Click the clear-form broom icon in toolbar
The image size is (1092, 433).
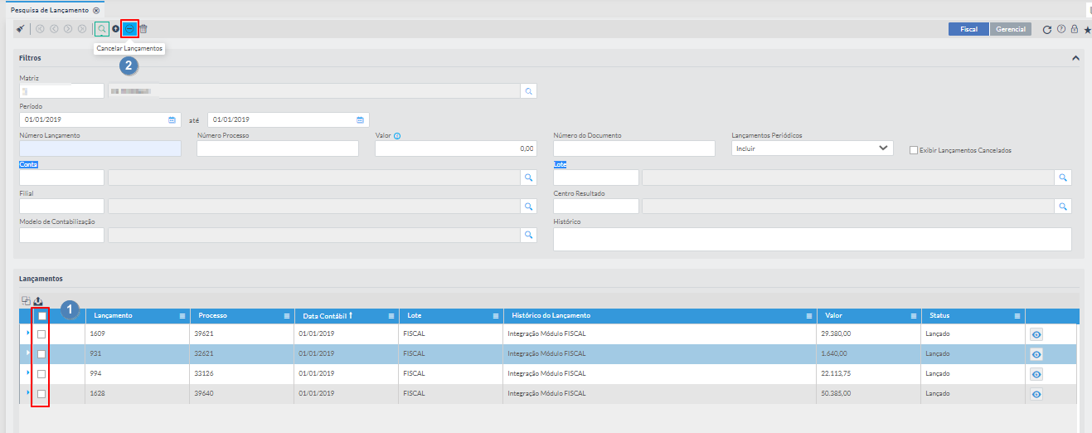[x=20, y=29]
